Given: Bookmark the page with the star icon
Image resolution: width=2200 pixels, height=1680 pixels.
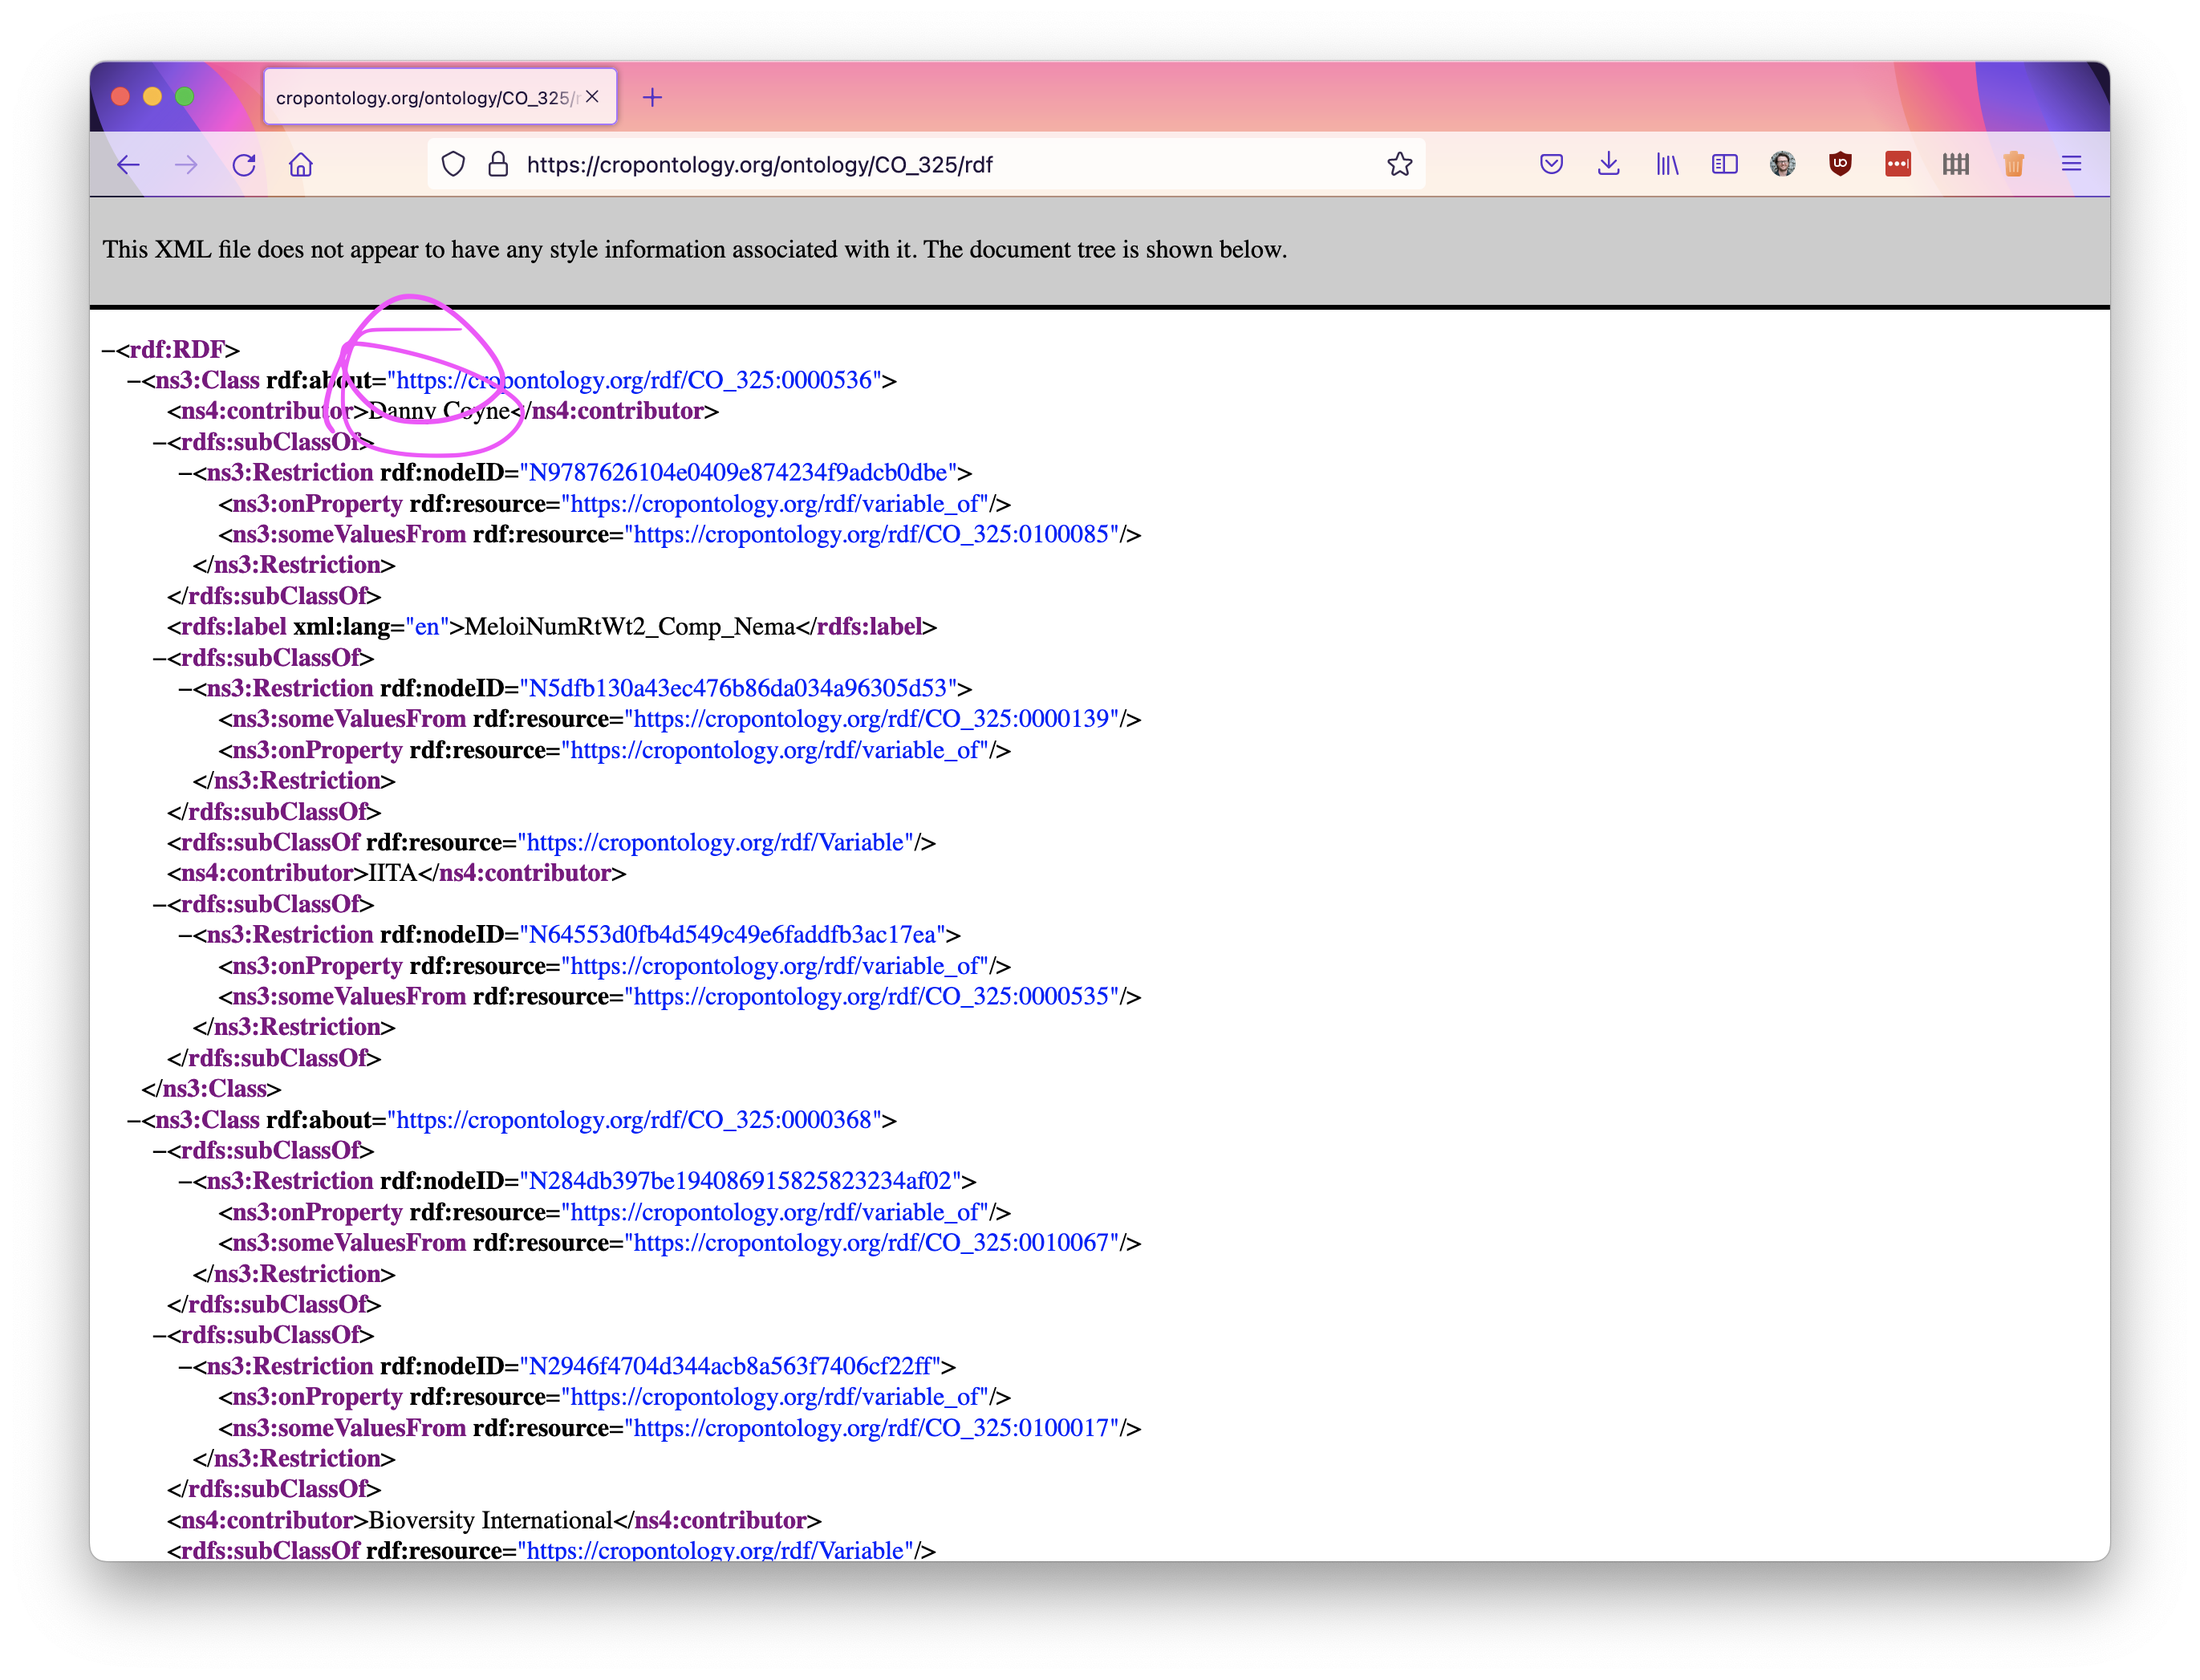Looking at the screenshot, I should click(1399, 163).
